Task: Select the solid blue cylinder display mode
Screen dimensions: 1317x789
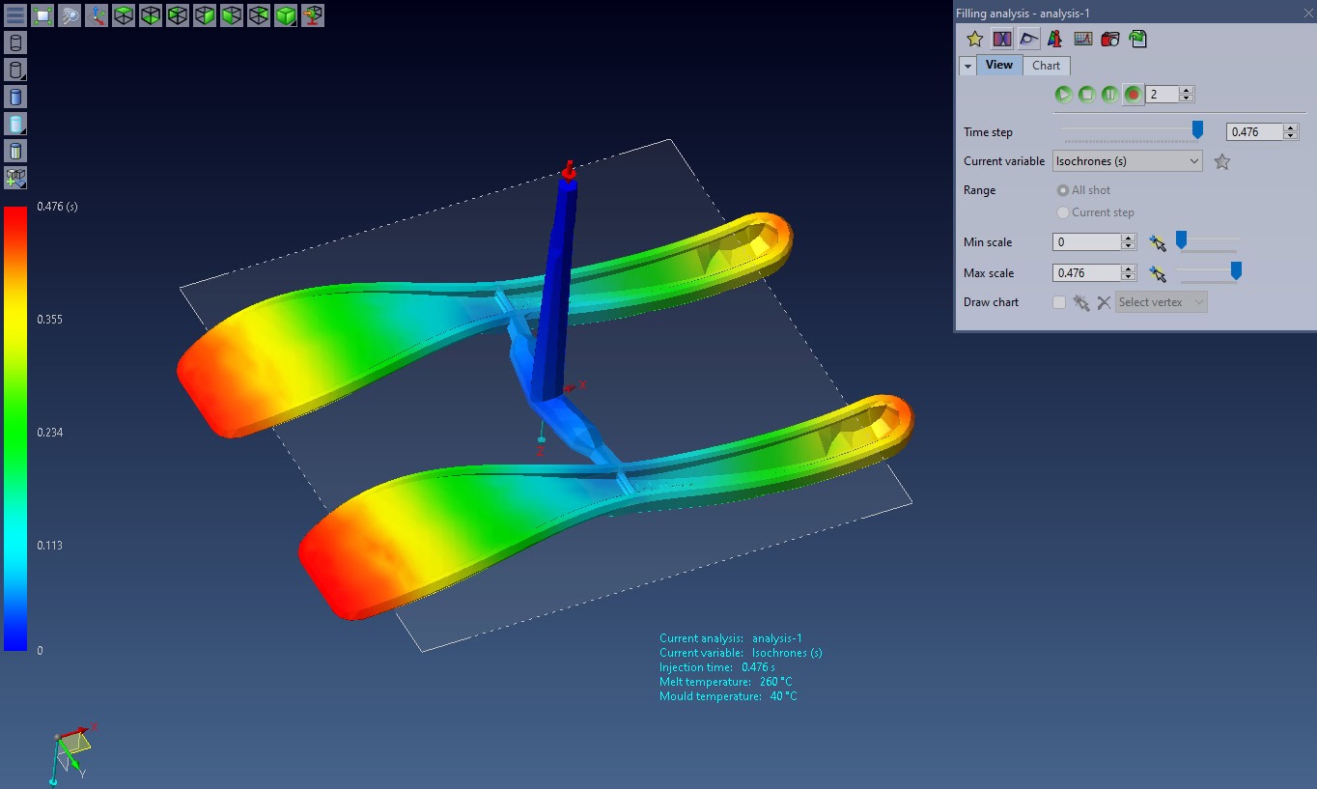Action: tap(15, 97)
